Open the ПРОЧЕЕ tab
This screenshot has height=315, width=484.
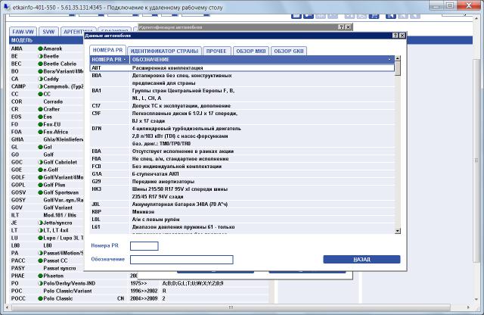(x=216, y=51)
